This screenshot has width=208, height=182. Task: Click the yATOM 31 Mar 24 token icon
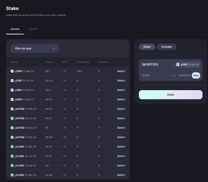click(12, 109)
